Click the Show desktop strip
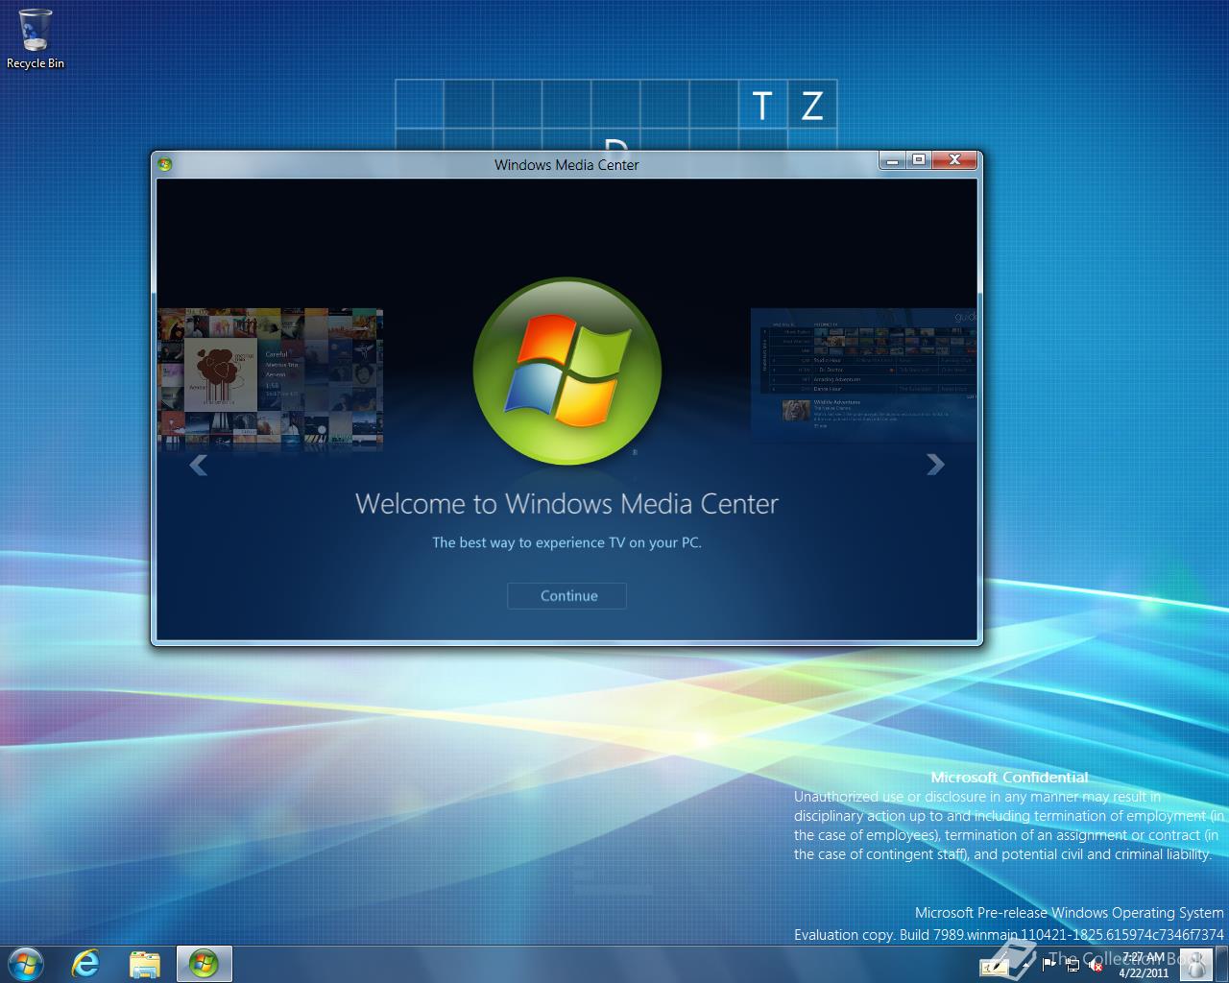The width and height of the screenshot is (1229, 983). [x=1221, y=964]
